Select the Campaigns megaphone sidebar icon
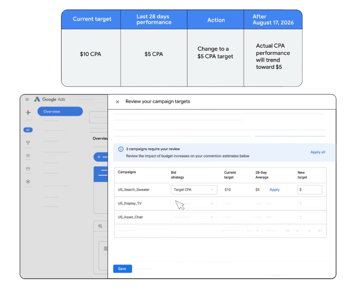This screenshot has width=359, height=290. click(x=28, y=130)
